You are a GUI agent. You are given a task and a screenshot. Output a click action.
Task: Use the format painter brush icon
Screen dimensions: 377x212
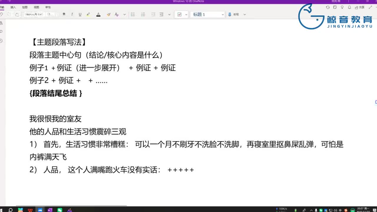tap(109, 14)
